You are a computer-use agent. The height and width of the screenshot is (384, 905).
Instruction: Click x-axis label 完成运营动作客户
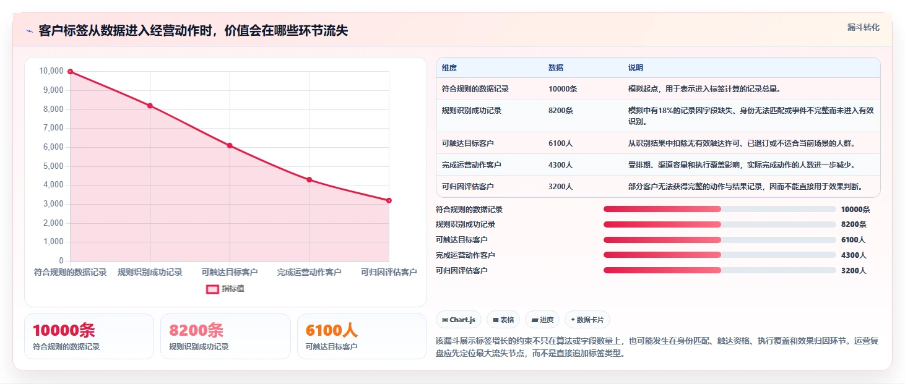[310, 272]
